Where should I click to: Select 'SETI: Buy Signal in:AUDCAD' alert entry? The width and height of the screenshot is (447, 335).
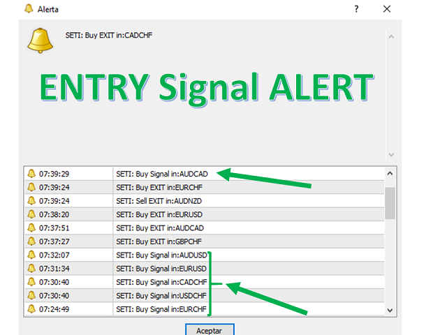(162, 174)
